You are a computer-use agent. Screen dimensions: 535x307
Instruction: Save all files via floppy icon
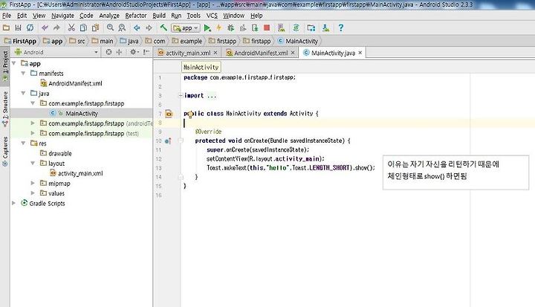coord(18,28)
